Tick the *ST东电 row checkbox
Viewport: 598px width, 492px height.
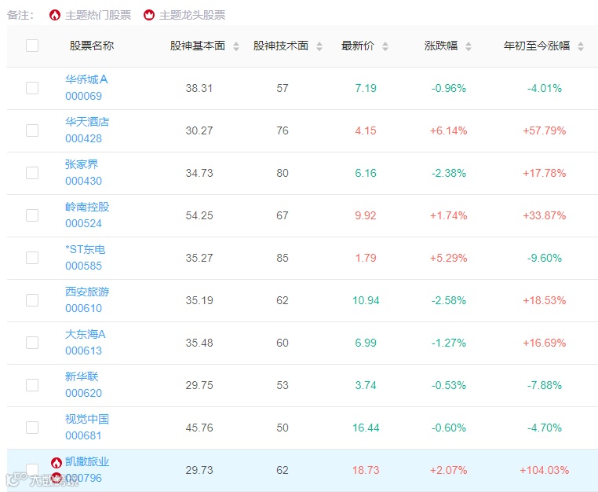pyautogui.click(x=32, y=258)
